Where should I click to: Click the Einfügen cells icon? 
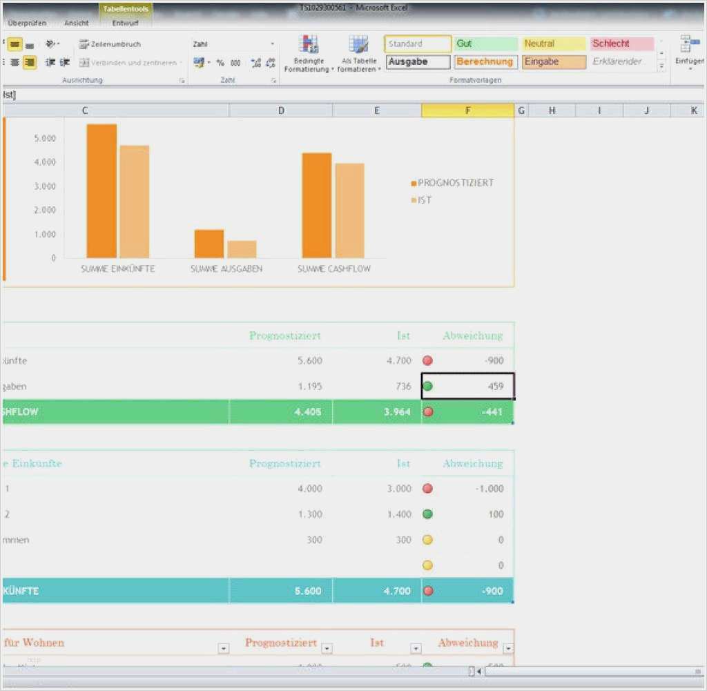click(x=689, y=46)
